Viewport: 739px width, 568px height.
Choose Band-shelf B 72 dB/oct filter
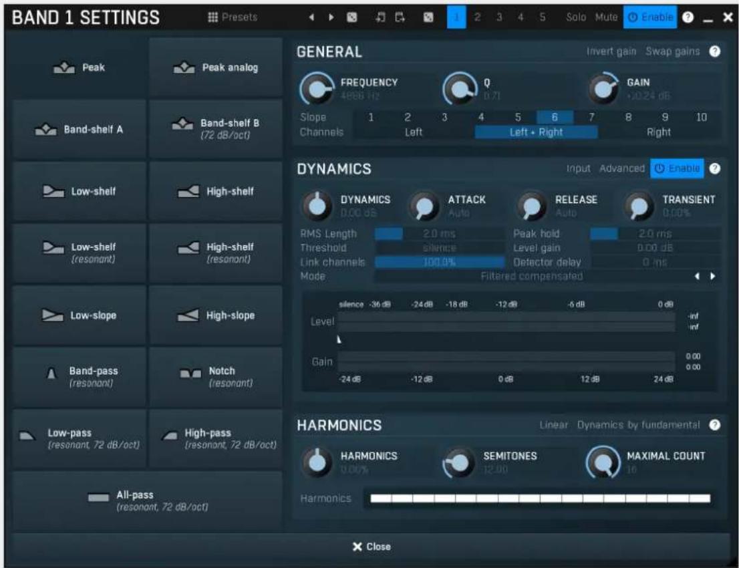[x=216, y=129]
